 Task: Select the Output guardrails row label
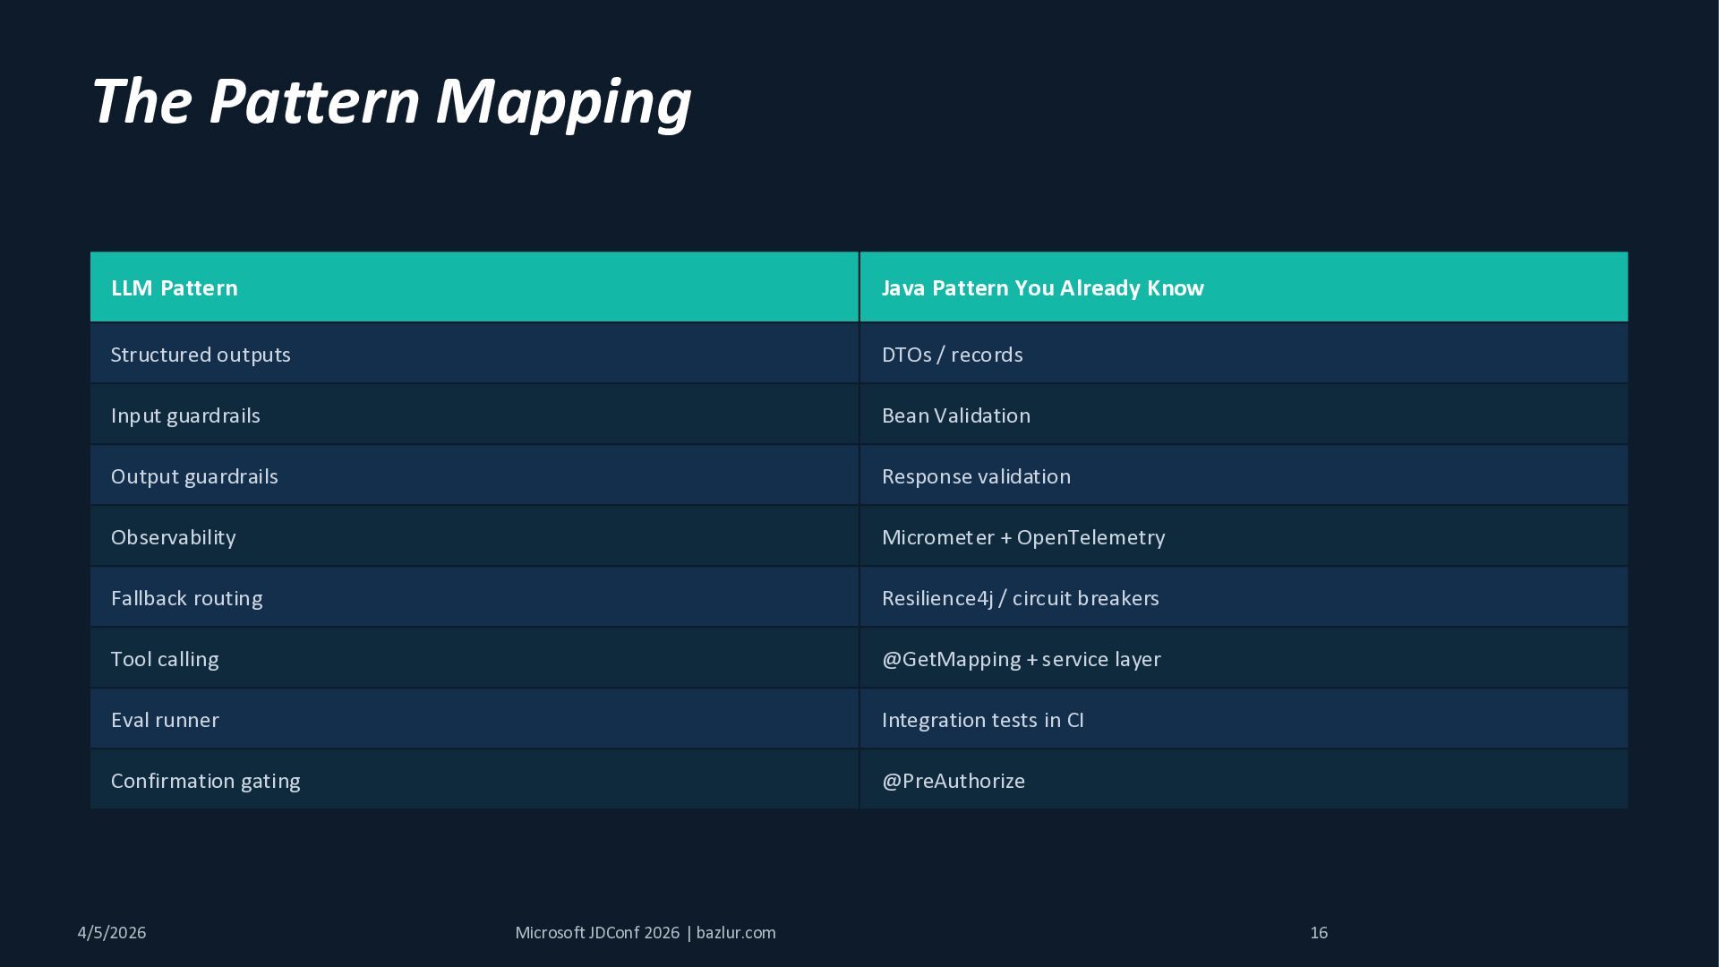point(194,476)
